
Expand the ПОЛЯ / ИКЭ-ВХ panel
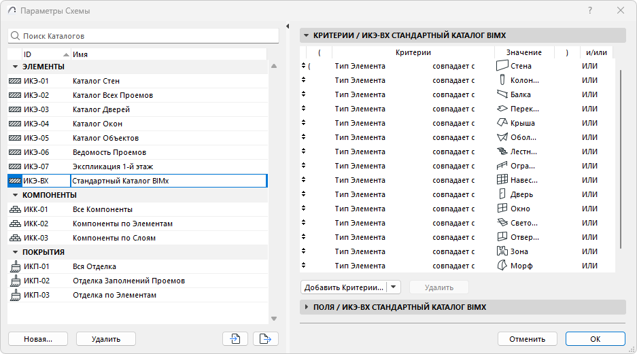tap(307, 307)
